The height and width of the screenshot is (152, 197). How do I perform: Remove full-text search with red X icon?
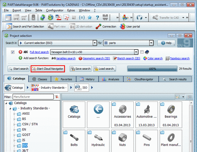pos(20,52)
